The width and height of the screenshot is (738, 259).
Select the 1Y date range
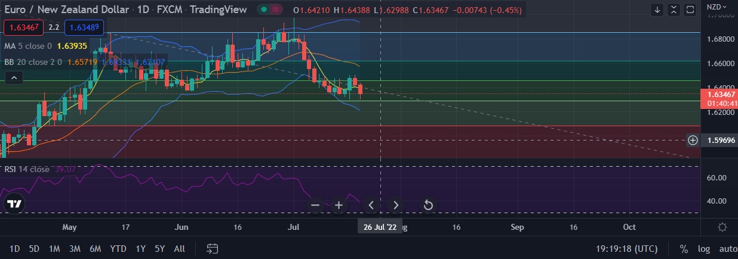[x=141, y=248]
